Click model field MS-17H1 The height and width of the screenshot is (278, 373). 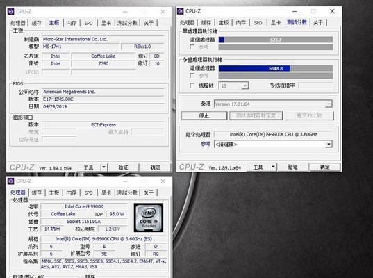click(81, 47)
